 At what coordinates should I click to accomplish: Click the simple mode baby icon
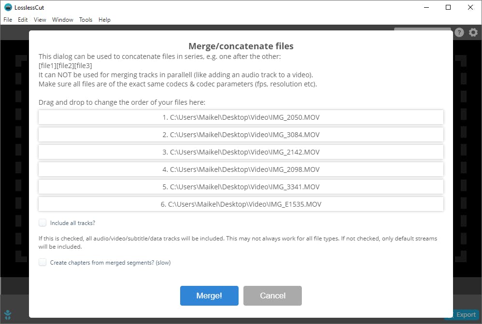[8, 315]
